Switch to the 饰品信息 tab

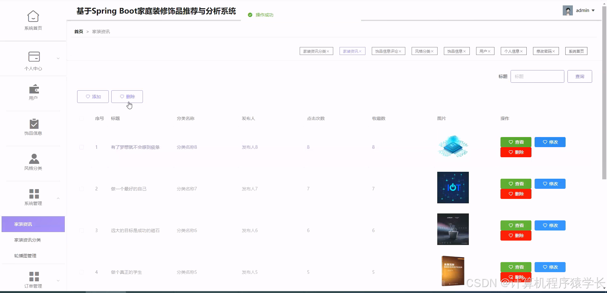coord(455,51)
